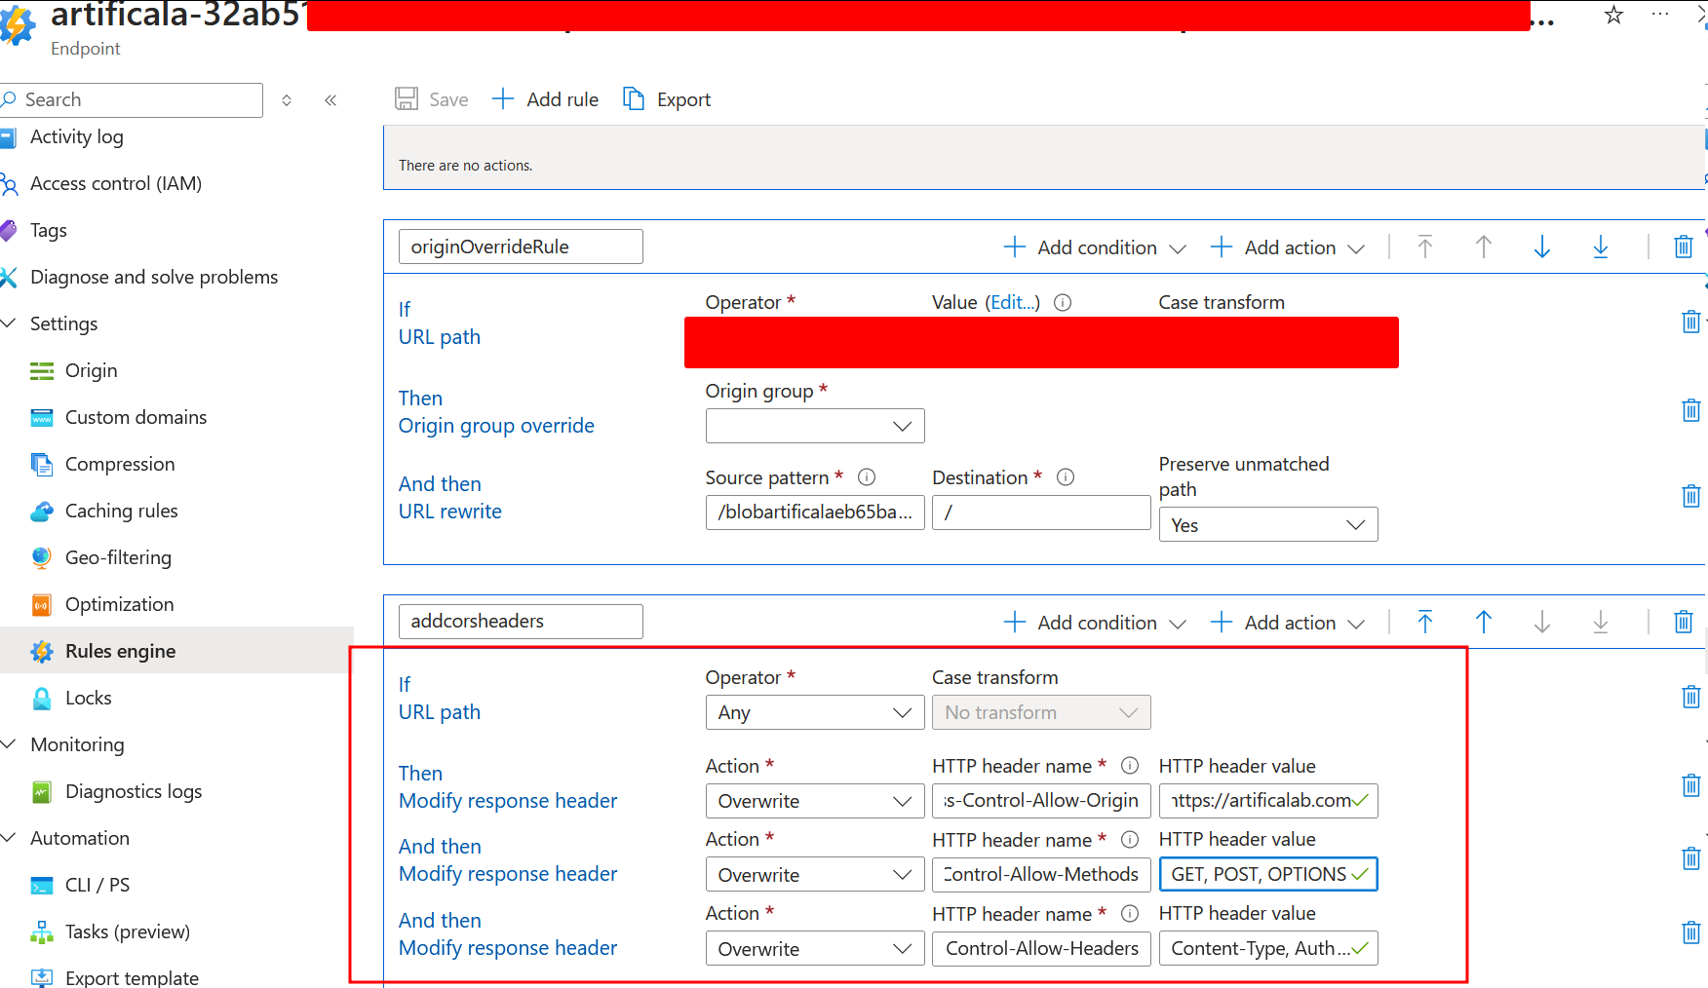Viewport: 1708px width, 988px height.
Task: Move originOverrideRule up one position
Action: 1484,247
